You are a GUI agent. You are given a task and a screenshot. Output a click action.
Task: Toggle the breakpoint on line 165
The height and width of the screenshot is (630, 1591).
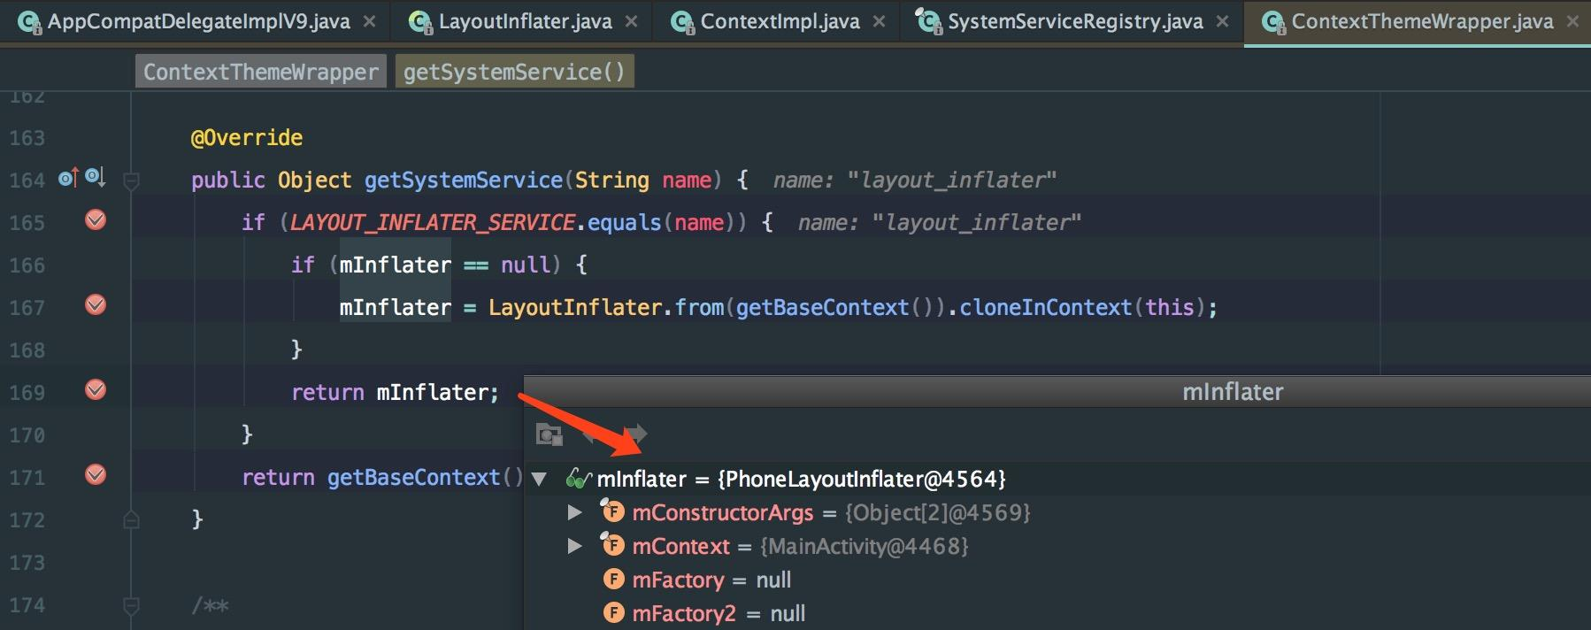tap(96, 220)
